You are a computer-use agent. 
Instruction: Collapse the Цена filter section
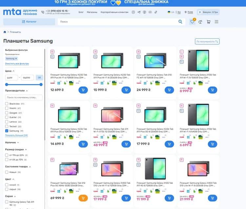click(10, 71)
